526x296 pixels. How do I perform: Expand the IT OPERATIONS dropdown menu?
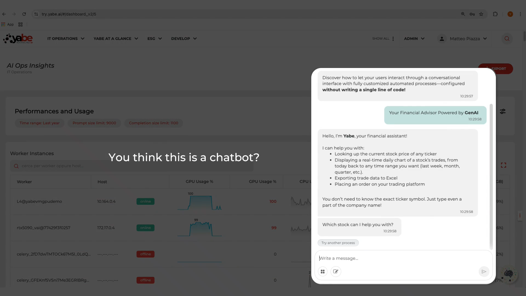tap(66, 39)
